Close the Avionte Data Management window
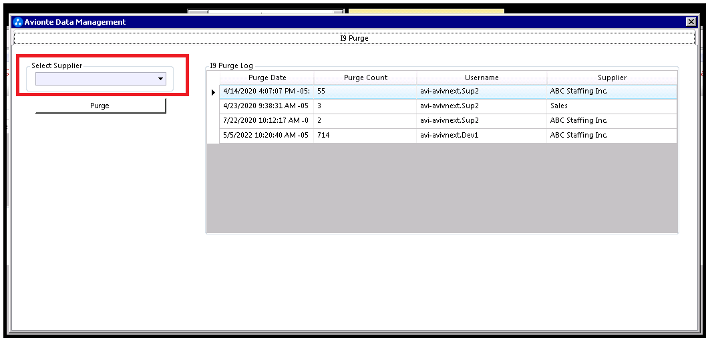 pos(691,22)
